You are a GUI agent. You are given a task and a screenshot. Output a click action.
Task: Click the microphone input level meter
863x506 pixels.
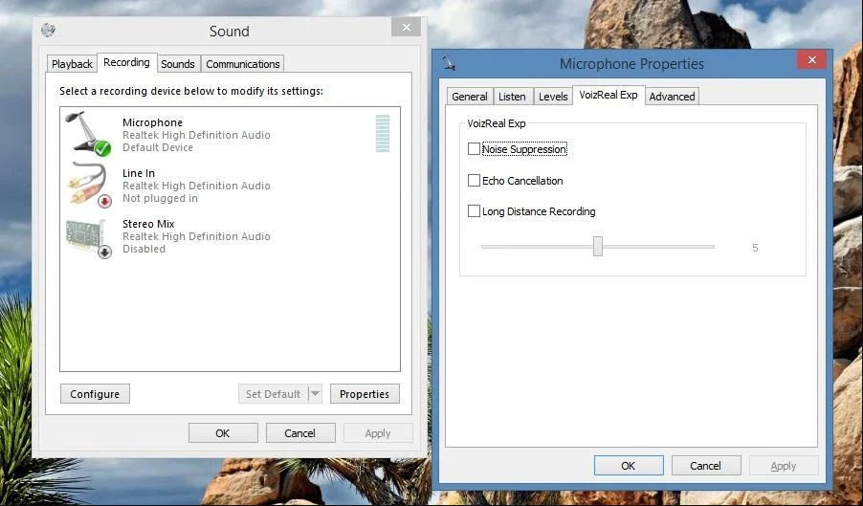(383, 134)
